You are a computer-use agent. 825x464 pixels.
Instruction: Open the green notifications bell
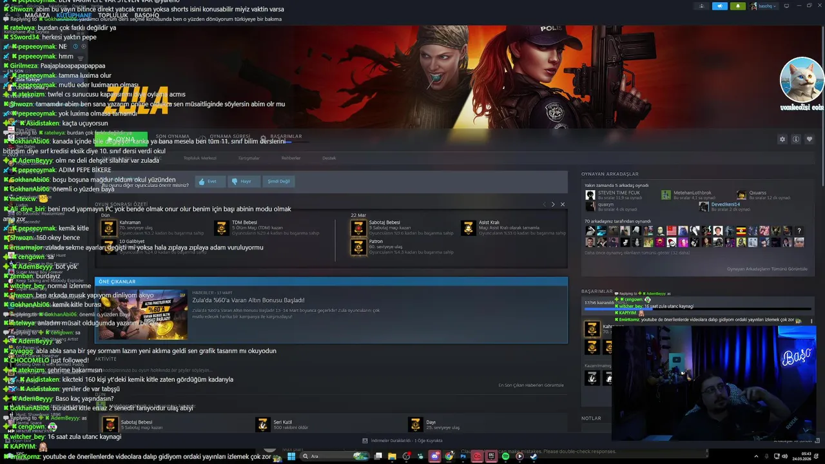tap(738, 6)
